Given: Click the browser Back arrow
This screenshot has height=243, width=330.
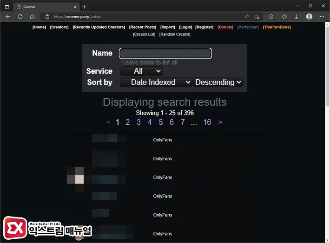Looking at the screenshot, I should click(x=8, y=16).
